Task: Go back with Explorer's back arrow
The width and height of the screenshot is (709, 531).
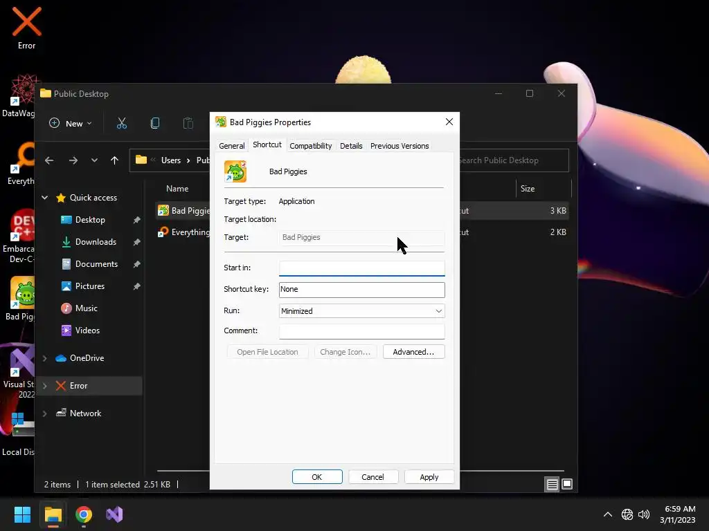Action: [x=49, y=160]
